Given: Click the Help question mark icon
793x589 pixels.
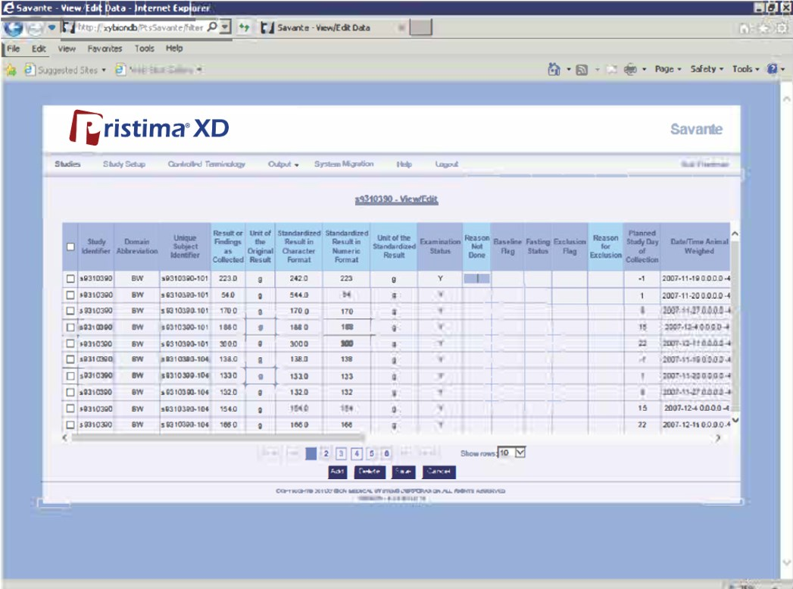Looking at the screenshot, I should point(772,69).
